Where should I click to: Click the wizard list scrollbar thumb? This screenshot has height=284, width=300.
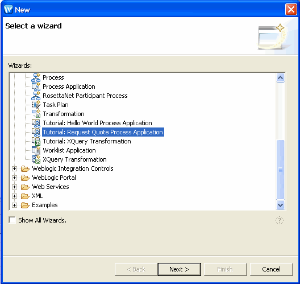coord(280,170)
